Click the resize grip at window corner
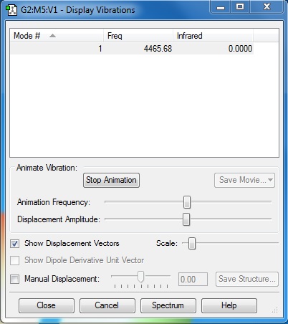The width and height of the screenshot is (288, 324). pos(274,310)
